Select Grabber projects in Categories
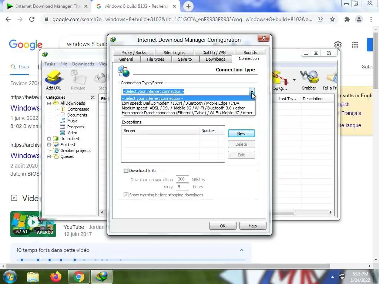379x284 pixels. tap(75, 151)
